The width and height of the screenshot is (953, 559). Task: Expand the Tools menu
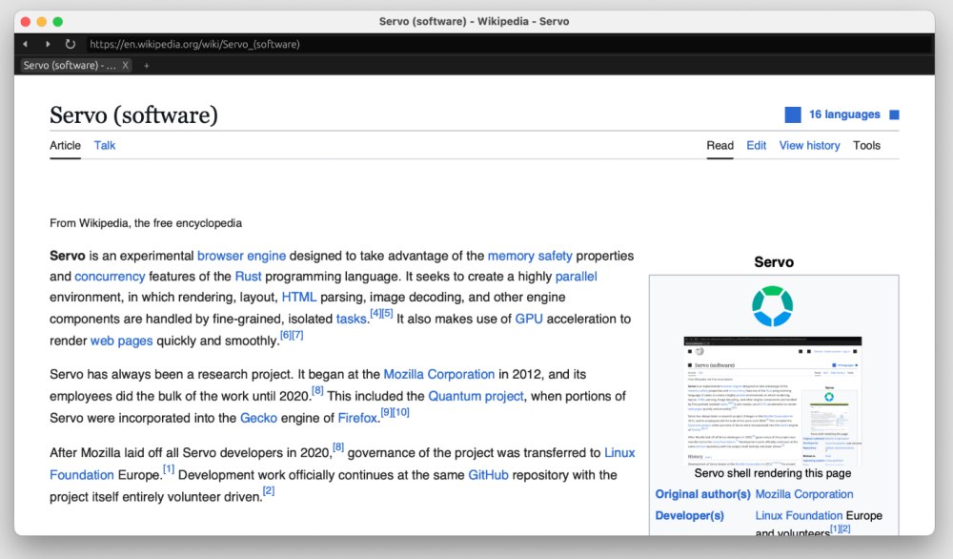pos(866,146)
